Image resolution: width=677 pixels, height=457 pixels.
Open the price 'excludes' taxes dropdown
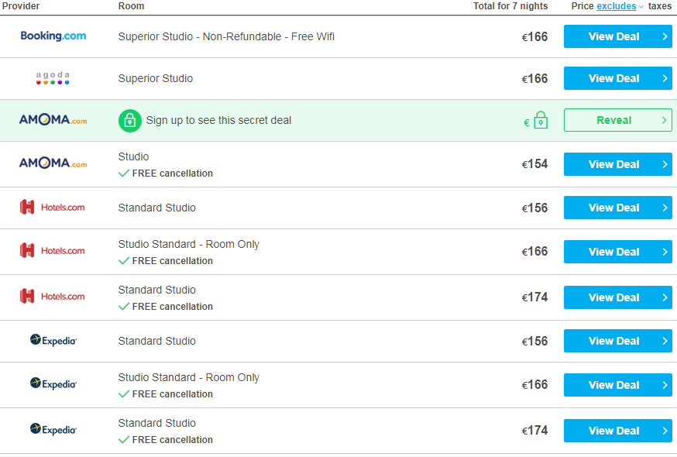click(616, 6)
